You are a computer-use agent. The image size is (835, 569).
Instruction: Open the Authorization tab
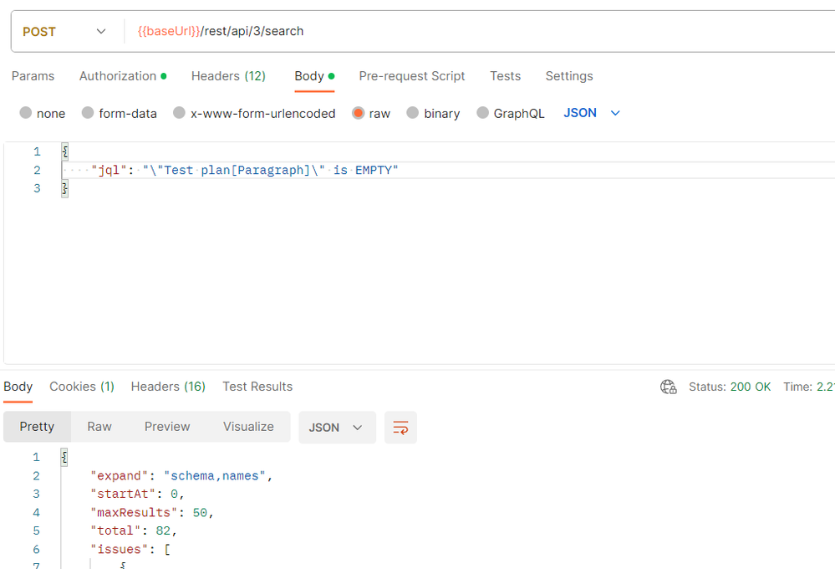[x=123, y=76]
